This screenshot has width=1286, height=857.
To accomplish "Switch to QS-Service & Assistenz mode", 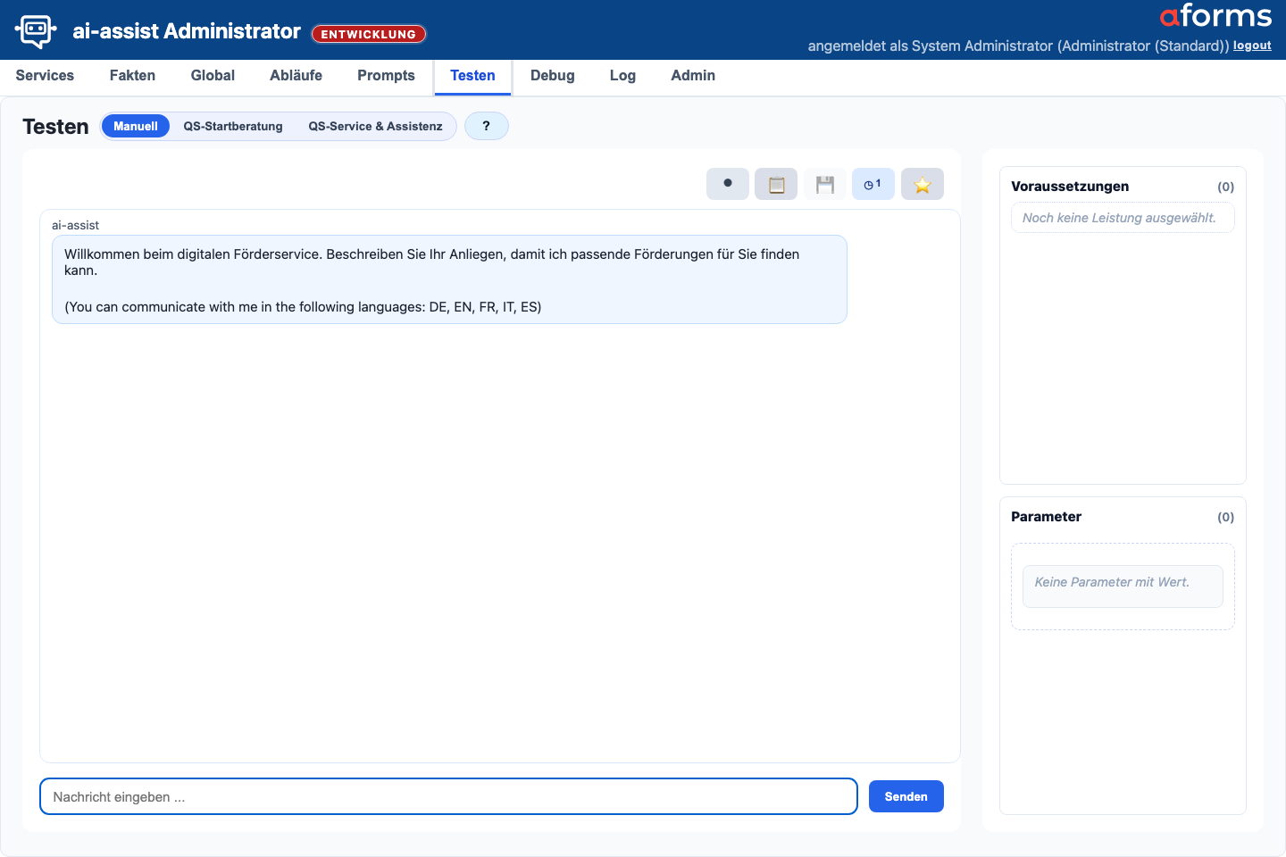I will (x=376, y=126).
